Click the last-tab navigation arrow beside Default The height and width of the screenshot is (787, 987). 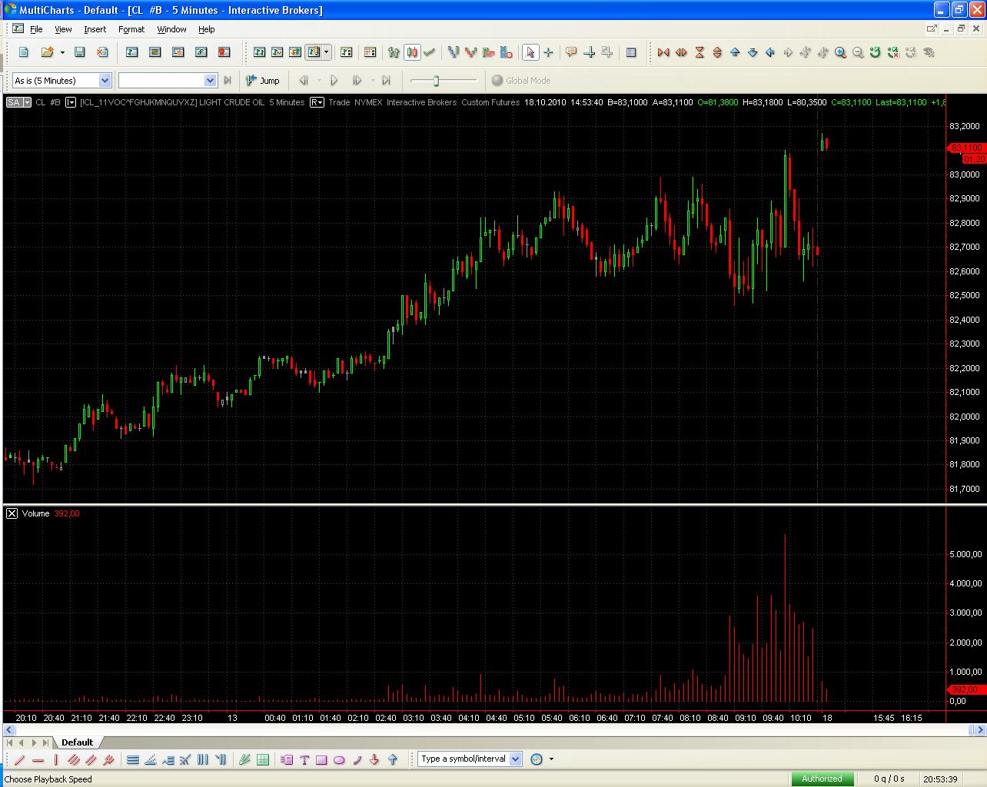coord(46,742)
